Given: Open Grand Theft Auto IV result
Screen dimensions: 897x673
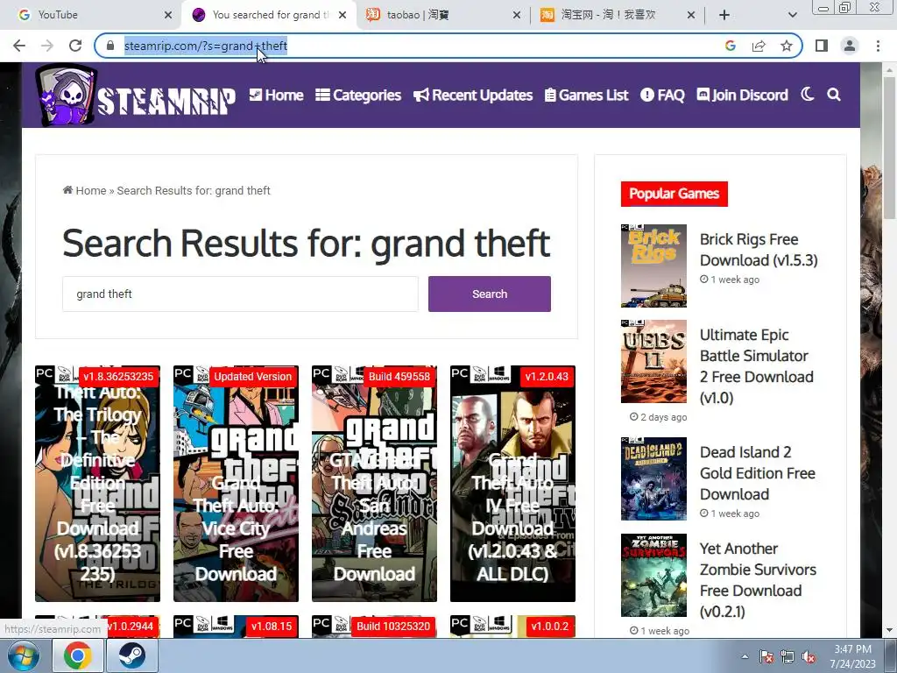Looking at the screenshot, I should coord(512,484).
